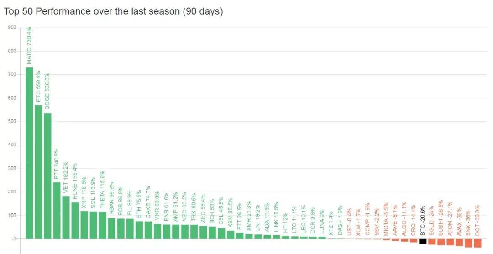The width and height of the screenshot is (493, 254).
Task: Click the black BTC bar
Action: (x=423, y=241)
